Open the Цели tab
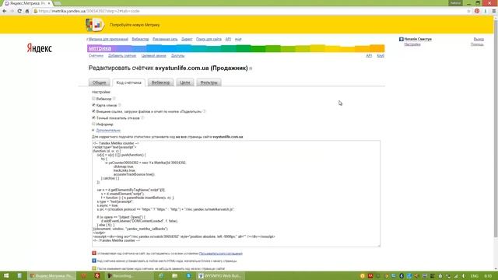Image resolution: width=498 pixels, height=280 pixels. (x=185, y=82)
